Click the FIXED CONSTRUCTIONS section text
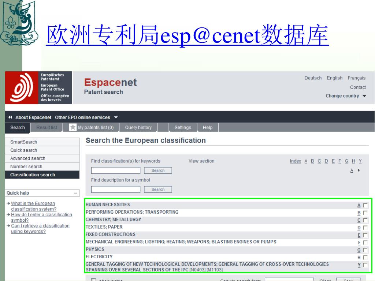This screenshot has height=281, width=375. tap(111, 235)
